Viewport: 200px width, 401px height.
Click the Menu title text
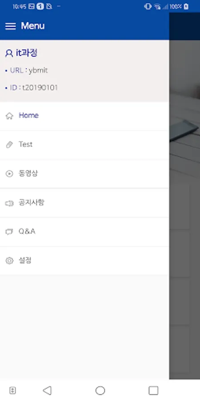point(32,26)
